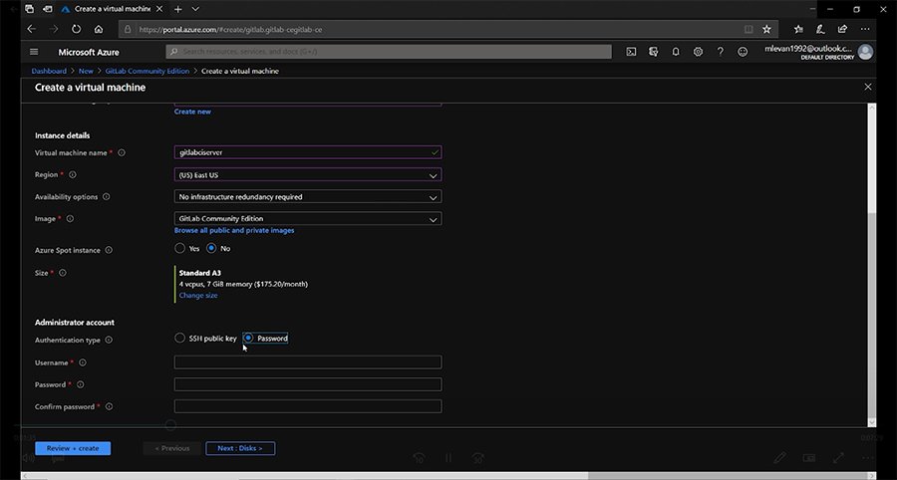Click into the Username input field
The image size is (897, 480).
[x=307, y=362]
